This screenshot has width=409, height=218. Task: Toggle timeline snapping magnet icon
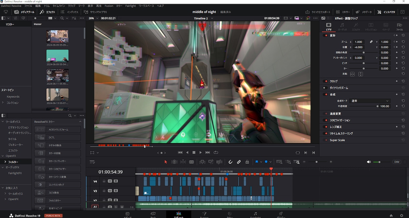point(230,162)
